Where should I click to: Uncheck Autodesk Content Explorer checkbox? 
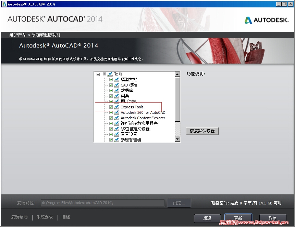(x=111, y=118)
